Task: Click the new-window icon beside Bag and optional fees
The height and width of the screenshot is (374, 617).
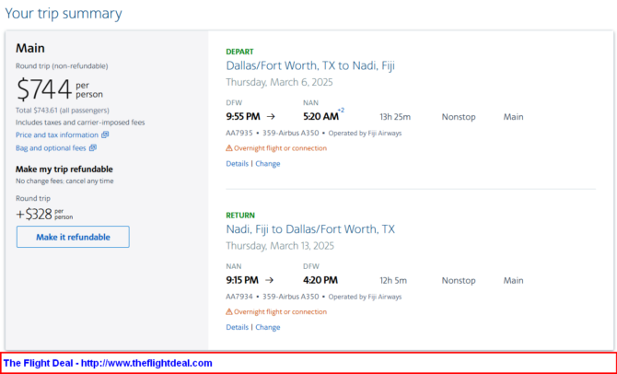Action: tap(92, 147)
